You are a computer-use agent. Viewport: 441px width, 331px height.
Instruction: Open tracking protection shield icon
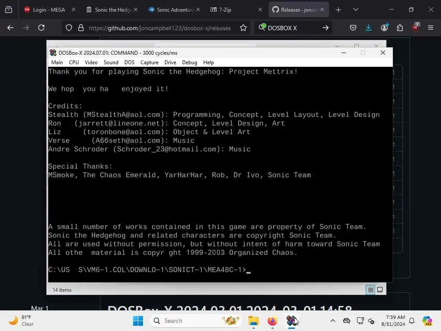click(x=69, y=28)
